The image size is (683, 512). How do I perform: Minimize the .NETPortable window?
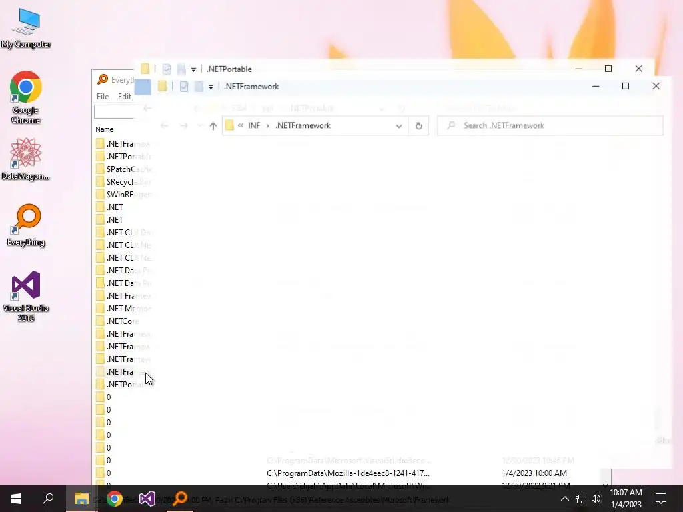tap(578, 69)
